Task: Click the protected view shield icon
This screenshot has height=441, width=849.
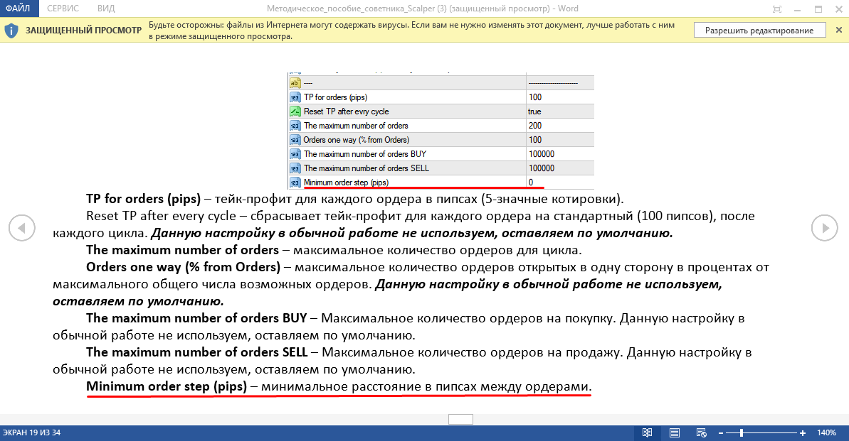Action: tap(11, 31)
